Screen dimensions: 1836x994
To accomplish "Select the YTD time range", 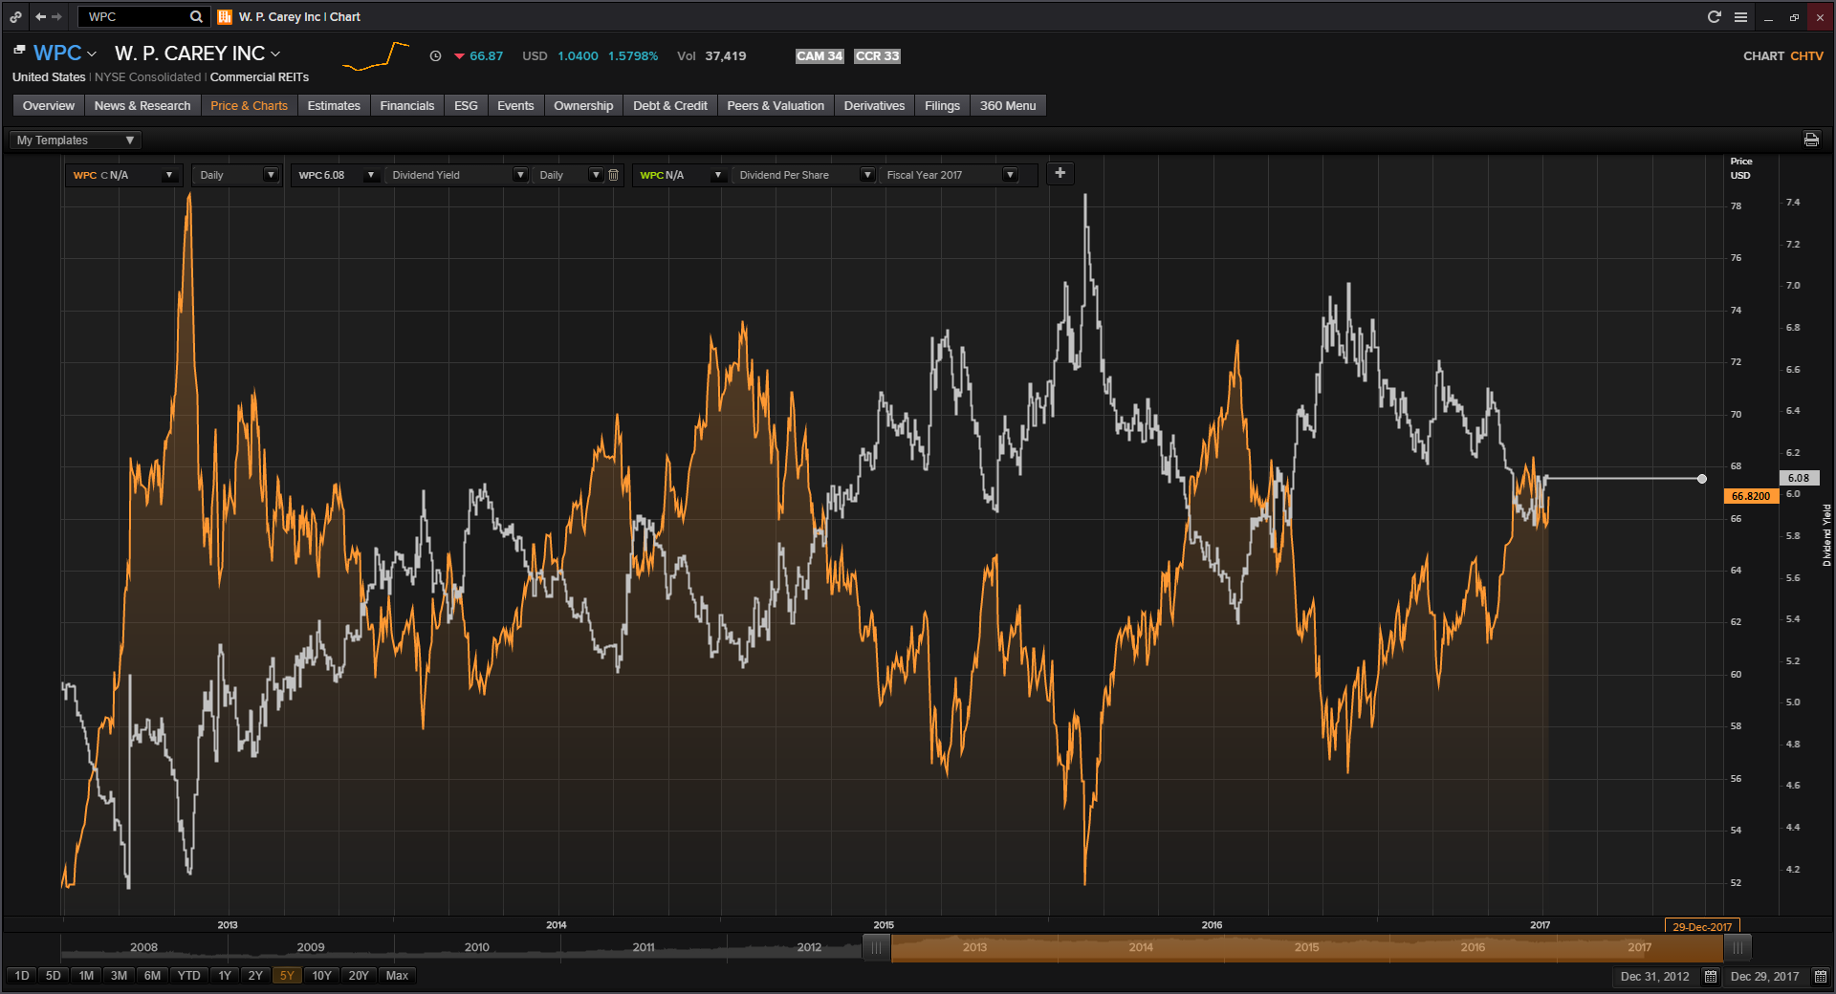I will click(189, 976).
